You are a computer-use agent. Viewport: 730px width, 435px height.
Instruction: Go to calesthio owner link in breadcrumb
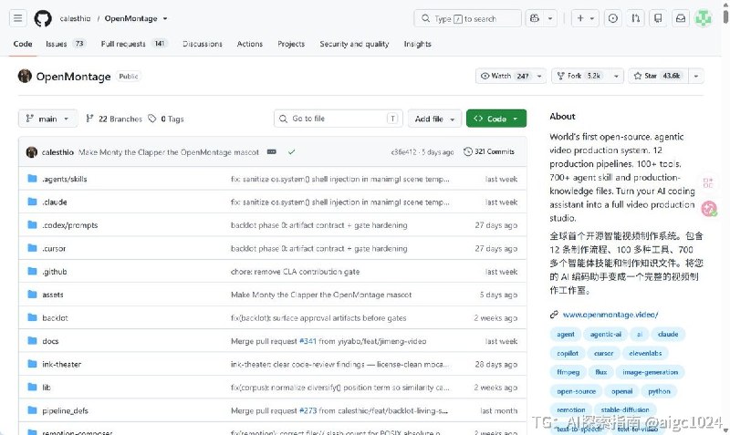point(75,18)
